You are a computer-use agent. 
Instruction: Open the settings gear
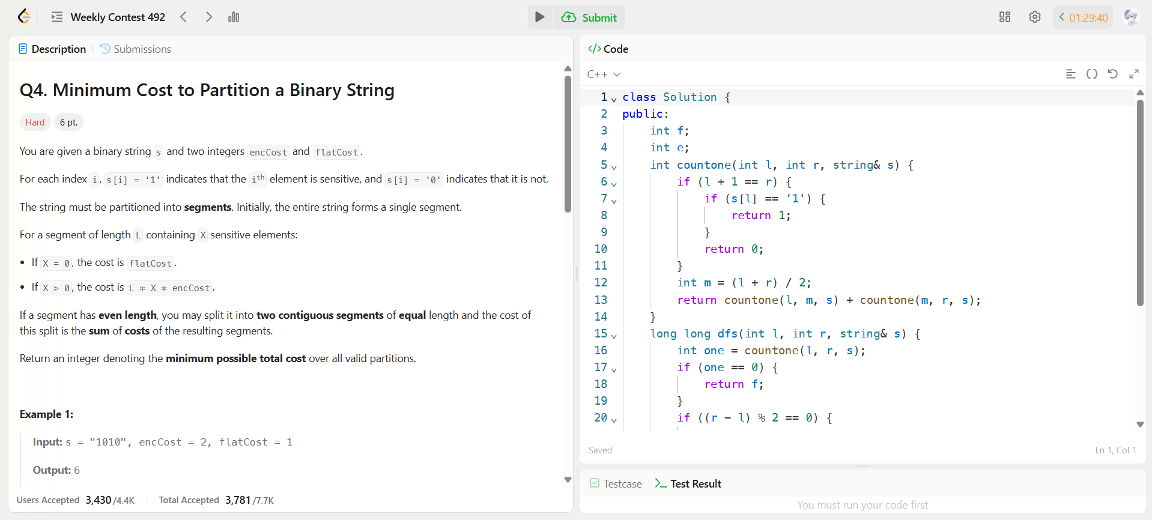click(x=1034, y=17)
